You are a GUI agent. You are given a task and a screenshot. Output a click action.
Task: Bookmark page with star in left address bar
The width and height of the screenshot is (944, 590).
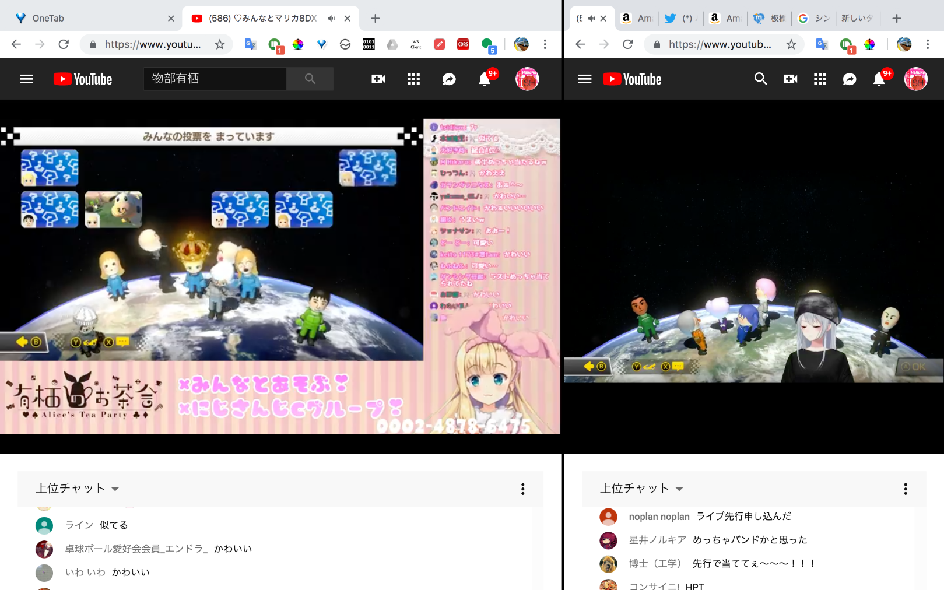220,44
